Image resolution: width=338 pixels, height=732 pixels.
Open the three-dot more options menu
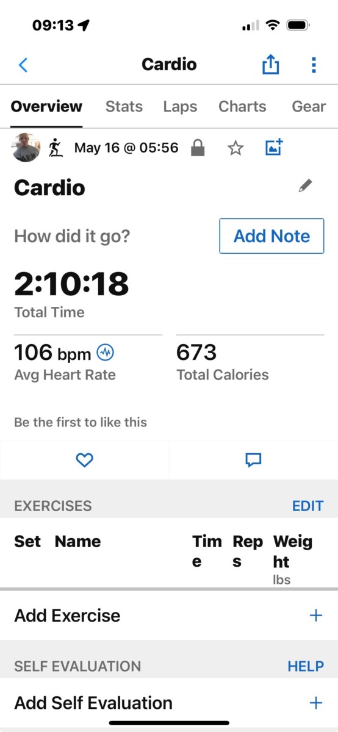pyautogui.click(x=314, y=65)
